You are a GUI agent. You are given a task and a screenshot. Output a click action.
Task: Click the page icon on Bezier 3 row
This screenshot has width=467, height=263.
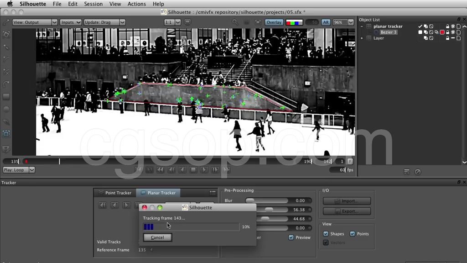459,32
